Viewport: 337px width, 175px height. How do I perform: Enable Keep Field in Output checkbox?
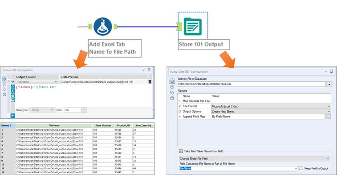pos(301,168)
